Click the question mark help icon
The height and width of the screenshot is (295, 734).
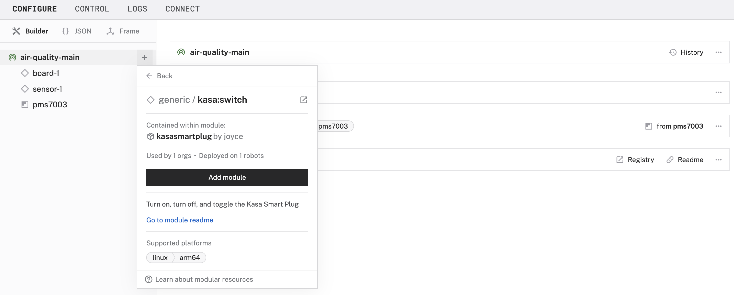click(148, 279)
